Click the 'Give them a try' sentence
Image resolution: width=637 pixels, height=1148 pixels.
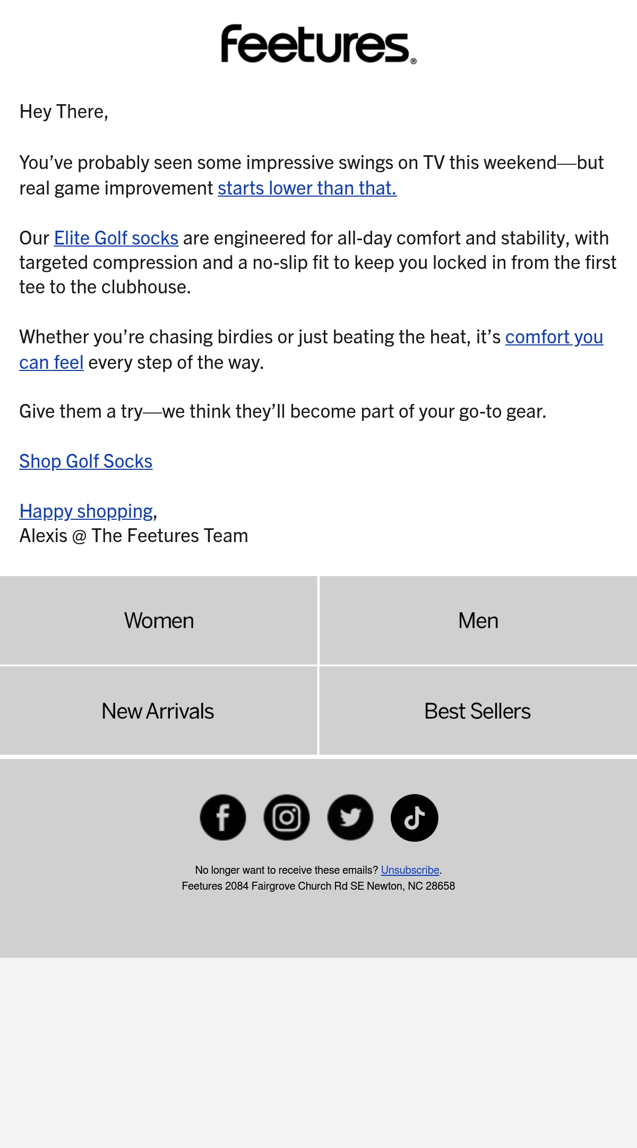pos(283,411)
